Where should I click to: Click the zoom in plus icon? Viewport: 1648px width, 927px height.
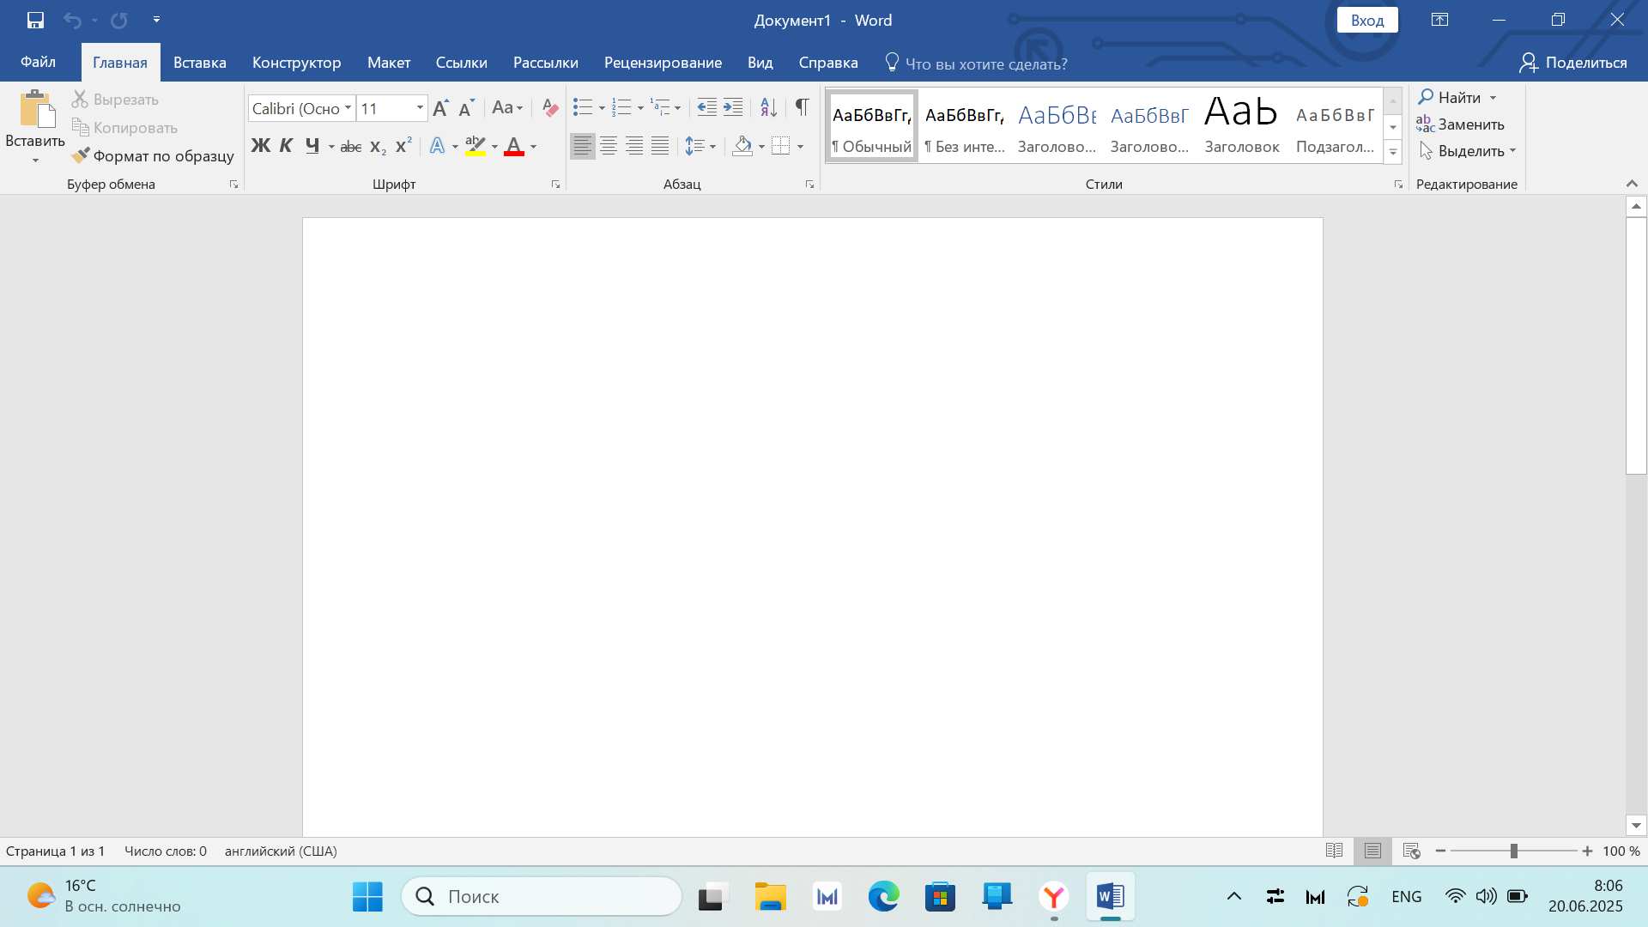click(x=1587, y=851)
